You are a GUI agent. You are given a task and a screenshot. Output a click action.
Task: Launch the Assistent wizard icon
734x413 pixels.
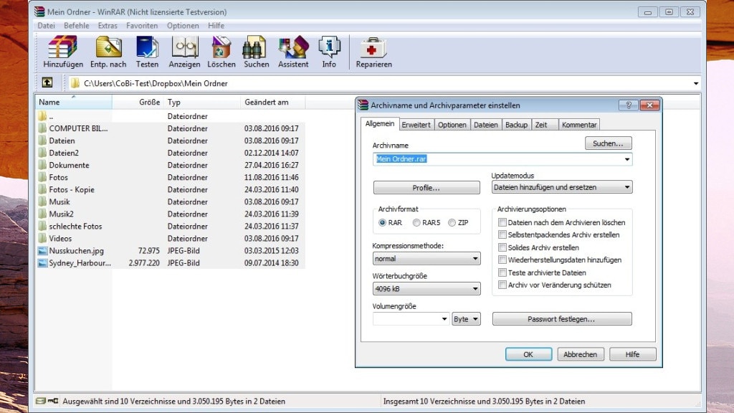pyautogui.click(x=292, y=47)
